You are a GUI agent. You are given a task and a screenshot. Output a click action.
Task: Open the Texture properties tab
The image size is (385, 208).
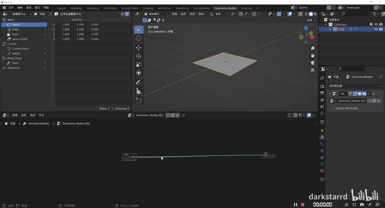click(x=322, y=179)
